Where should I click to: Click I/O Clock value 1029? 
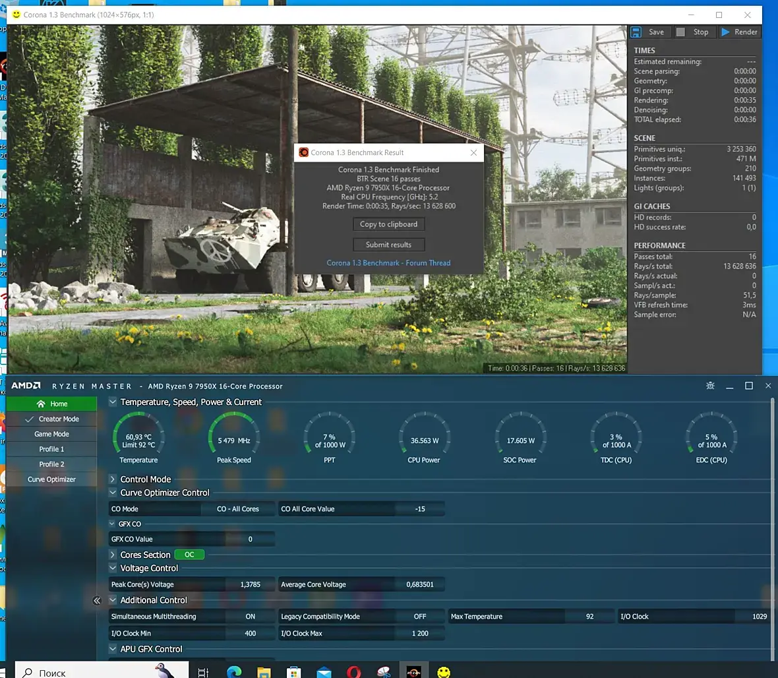point(759,617)
